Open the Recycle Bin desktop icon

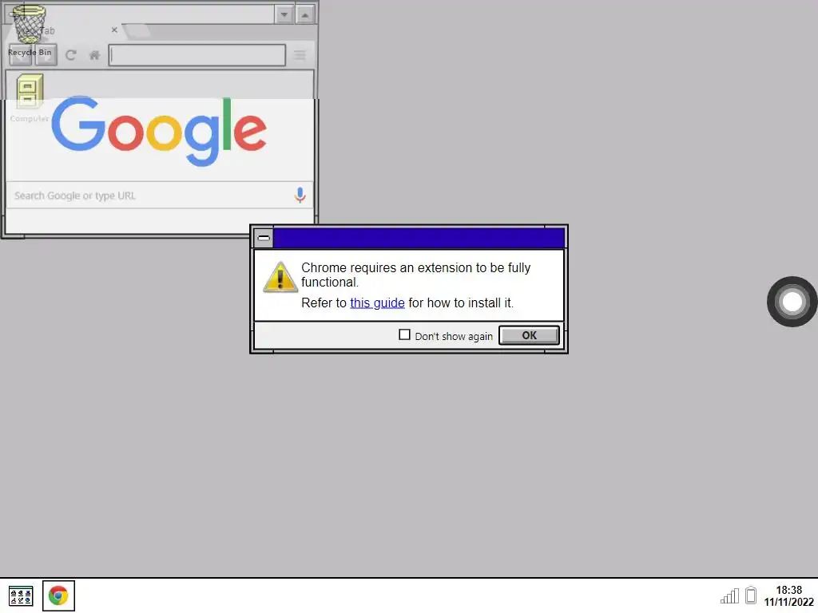(x=29, y=30)
